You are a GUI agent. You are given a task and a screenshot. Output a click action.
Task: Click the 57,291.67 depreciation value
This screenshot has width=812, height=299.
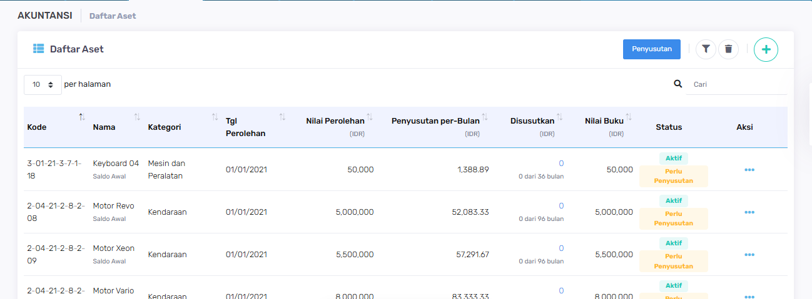471,255
